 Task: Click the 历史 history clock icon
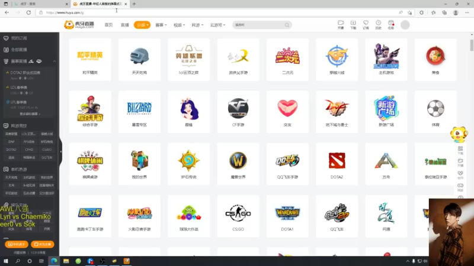click(378, 25)
